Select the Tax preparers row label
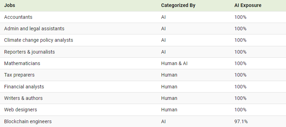Image resolution: width=286 pixels, height=127 pixels. (19, 75)
